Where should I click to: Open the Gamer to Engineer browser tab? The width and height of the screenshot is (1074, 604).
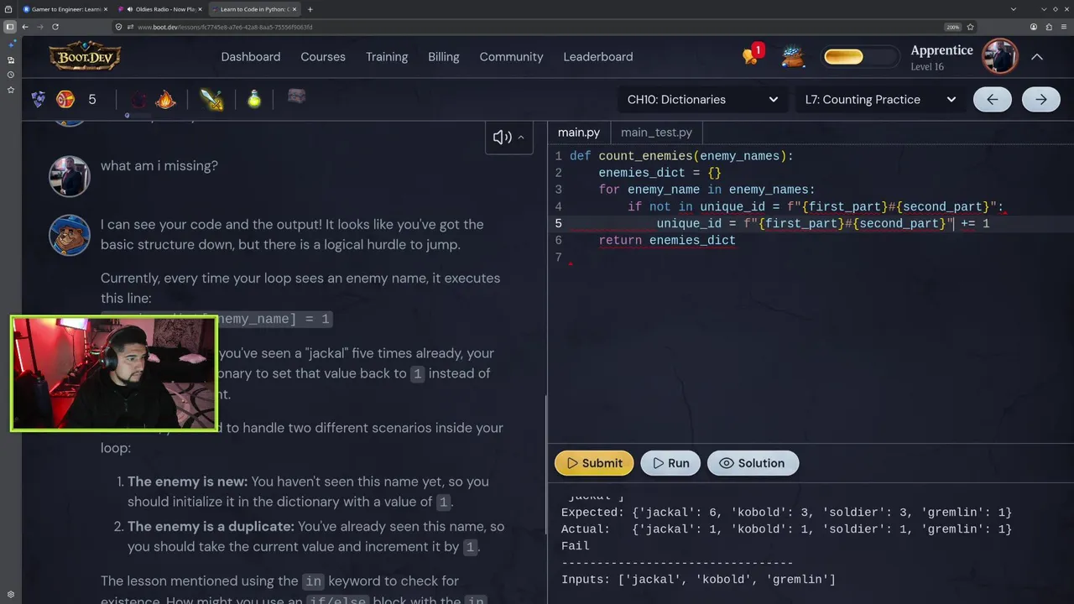tap(63, 9)
